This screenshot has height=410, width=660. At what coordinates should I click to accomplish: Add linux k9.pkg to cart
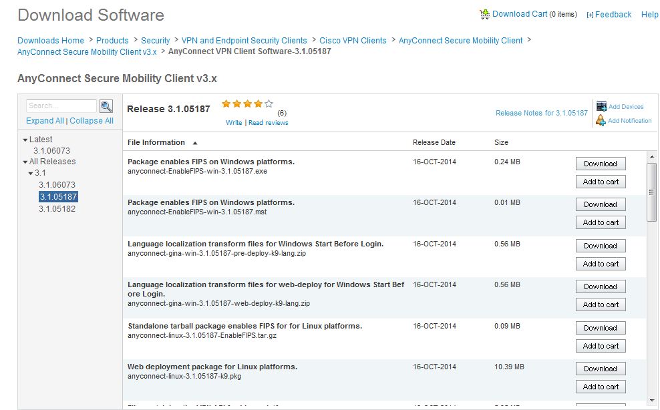pos(601,387)
